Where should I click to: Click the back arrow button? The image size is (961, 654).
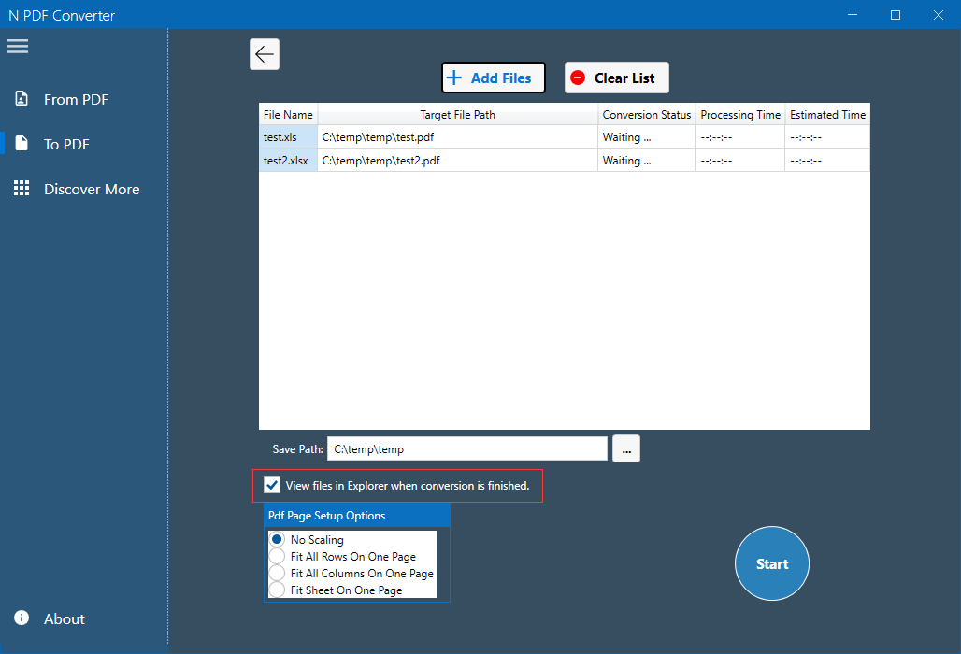(x=265, y=54)
